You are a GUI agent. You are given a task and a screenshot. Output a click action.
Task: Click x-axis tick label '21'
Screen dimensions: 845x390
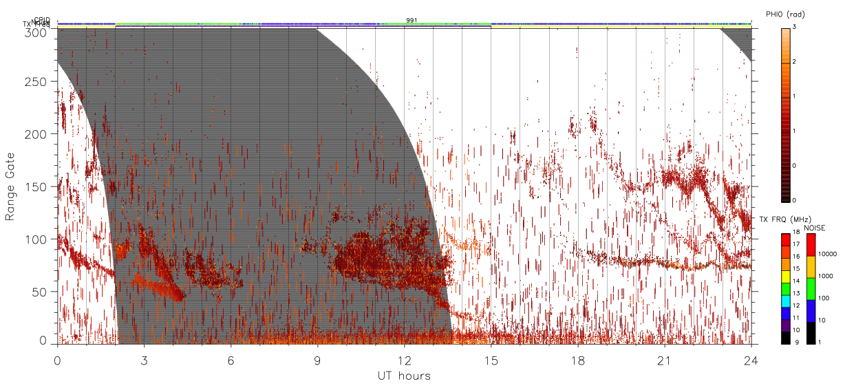click(665, 360)
